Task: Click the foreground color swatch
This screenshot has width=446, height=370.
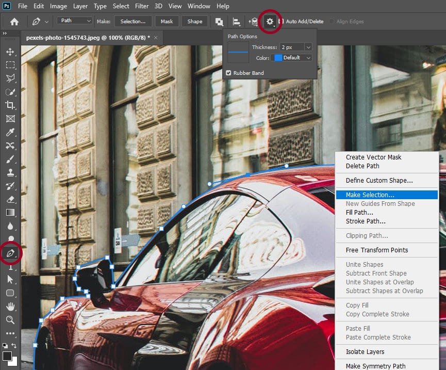Action: pos(8,355)
